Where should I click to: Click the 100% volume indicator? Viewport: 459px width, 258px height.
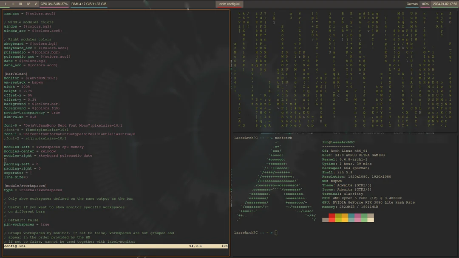(x=425, y=4)
